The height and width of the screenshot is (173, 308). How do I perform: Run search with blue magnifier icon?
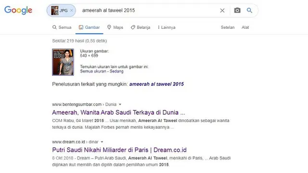click(249, 11)
